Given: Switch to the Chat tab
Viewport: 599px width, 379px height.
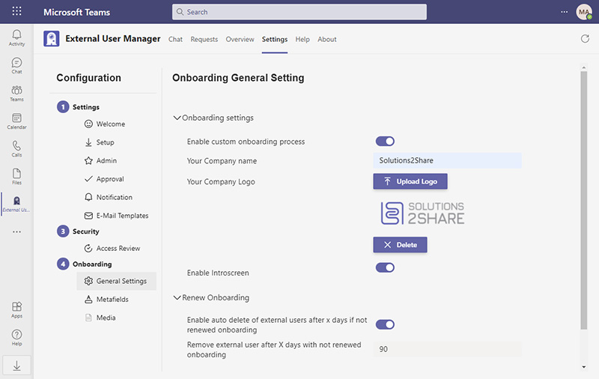Looking at the screenshot, I should 175,40.
